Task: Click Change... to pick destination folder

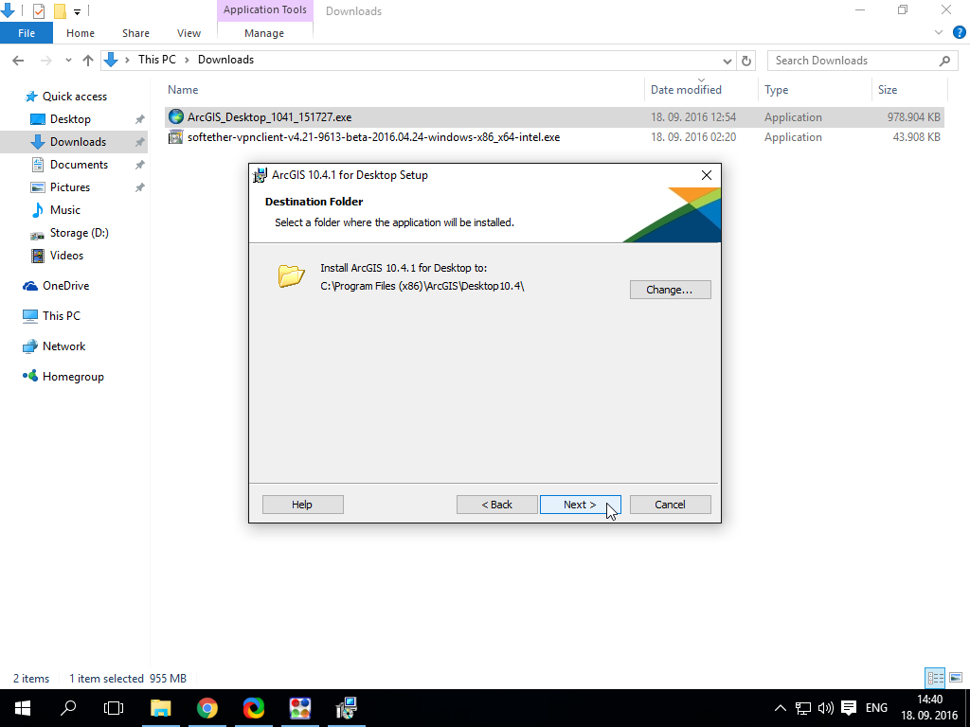Action: (670, 290)
